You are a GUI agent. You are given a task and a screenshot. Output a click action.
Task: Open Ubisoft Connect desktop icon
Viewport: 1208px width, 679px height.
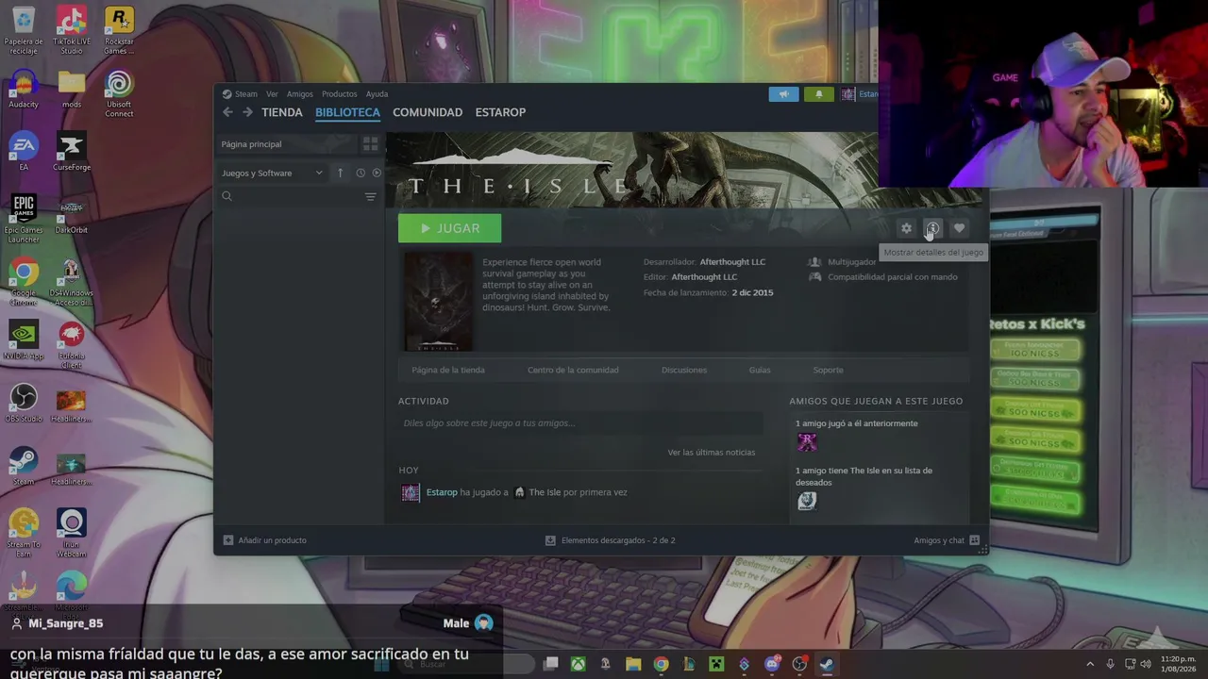point(119,92)
